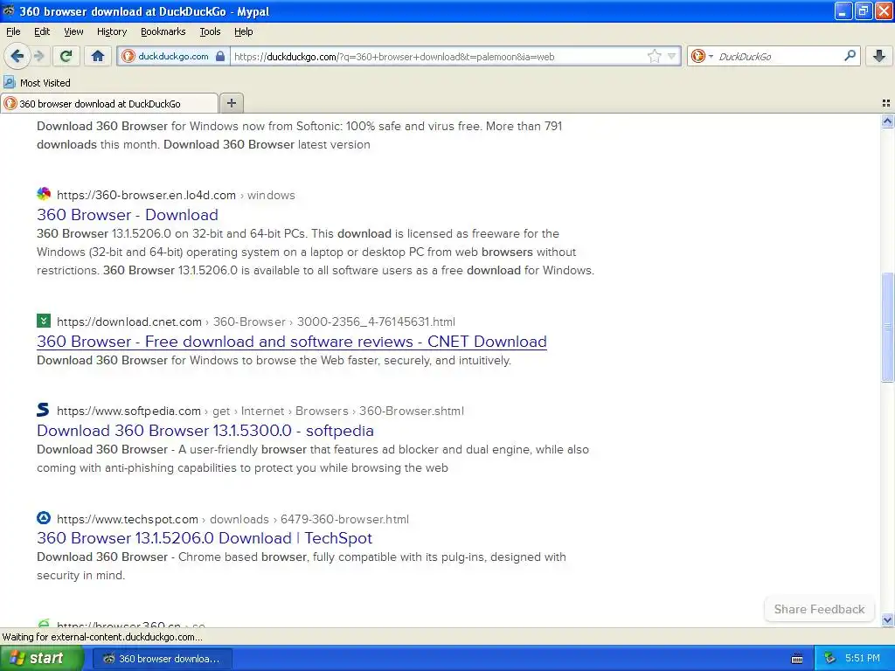Click the duckduckgo.com site identity badge

(x=174, y=56)
